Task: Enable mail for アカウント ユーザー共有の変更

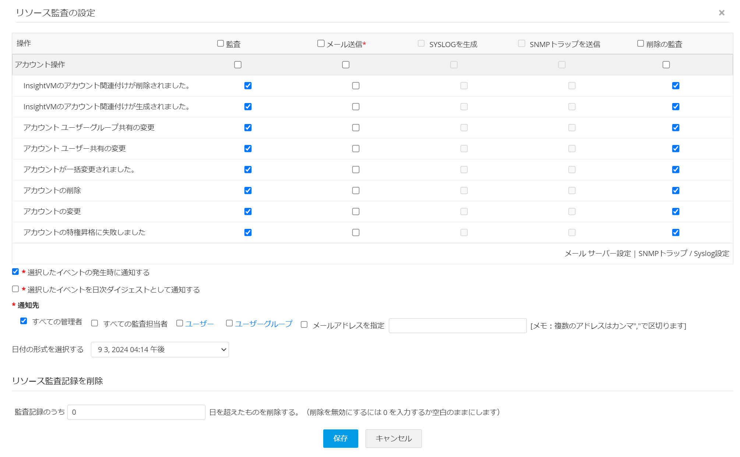Action: (356, 149)
